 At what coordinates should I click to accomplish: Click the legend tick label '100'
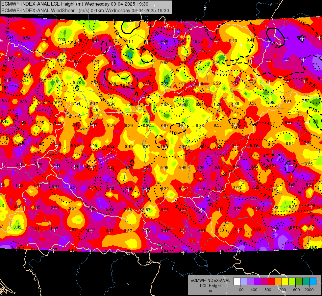point(240,290)
